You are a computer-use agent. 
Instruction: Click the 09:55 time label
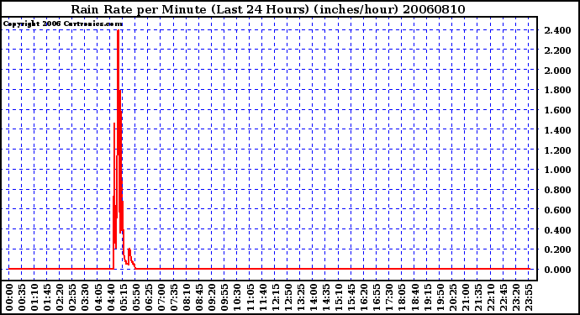[x=224, y=297]
